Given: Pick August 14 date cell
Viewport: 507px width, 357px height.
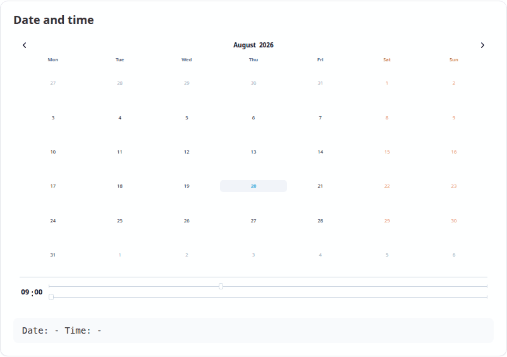Looking at the screenshot, I should (320, 152).
